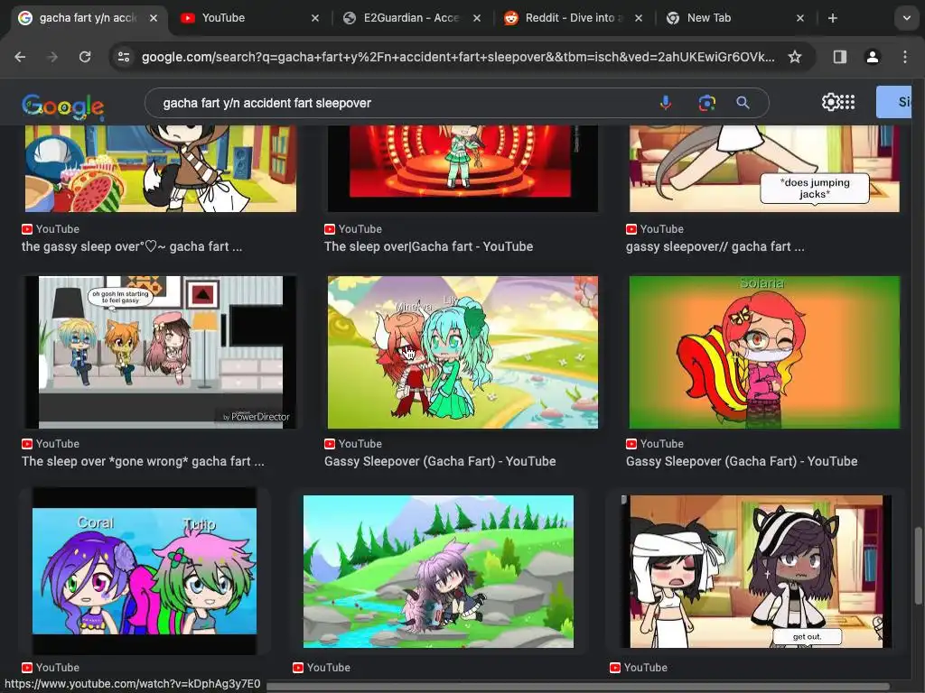925x693 pixels.
Task: Reload the current page
Action: pyautogui.click(x=85, y=57)
